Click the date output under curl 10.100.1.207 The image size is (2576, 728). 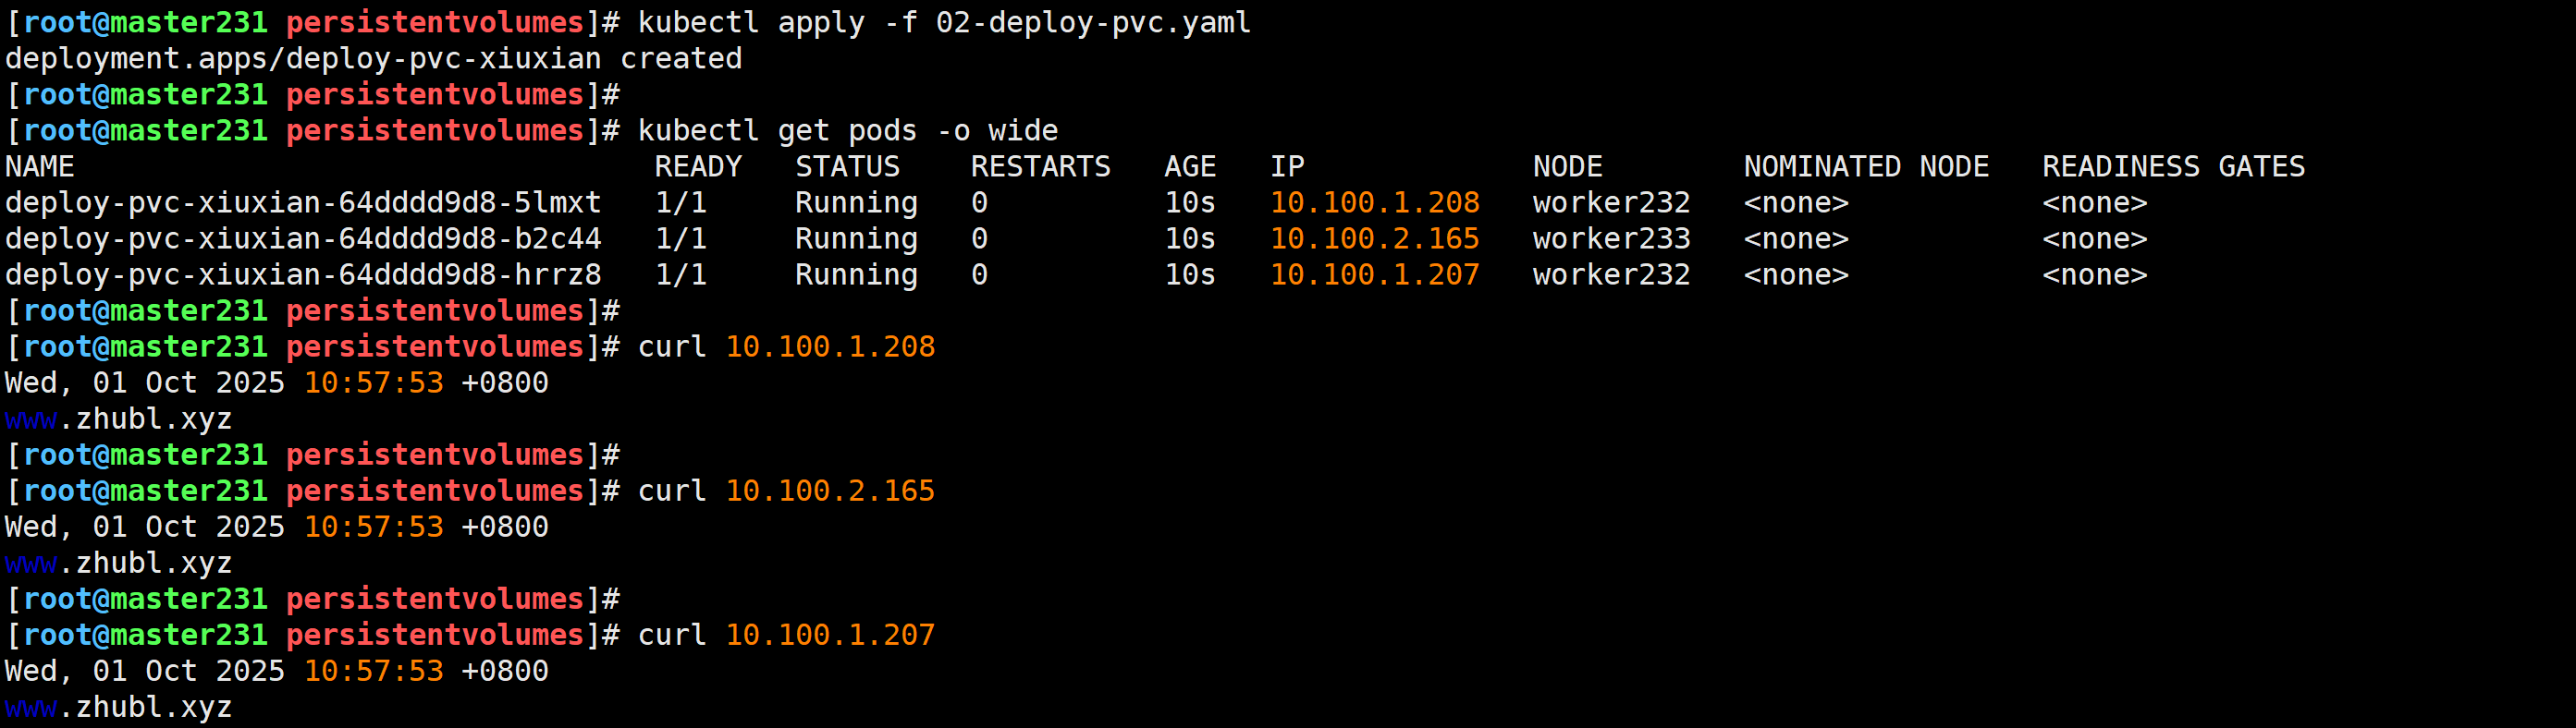point(277,670)
